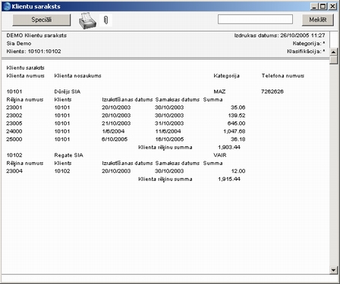Click the client total 1,903.44
Viewport: 340px width, 284px height.
tap(229, 148)
